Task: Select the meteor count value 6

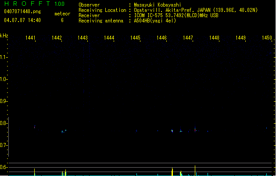Action: click(x=62, y=20)
